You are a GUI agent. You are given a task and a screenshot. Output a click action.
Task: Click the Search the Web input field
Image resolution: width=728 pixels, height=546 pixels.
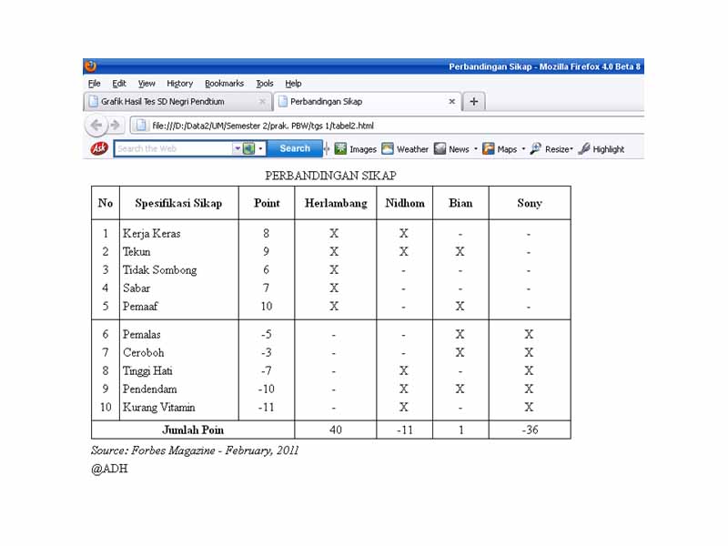click(x=173, y=148)
